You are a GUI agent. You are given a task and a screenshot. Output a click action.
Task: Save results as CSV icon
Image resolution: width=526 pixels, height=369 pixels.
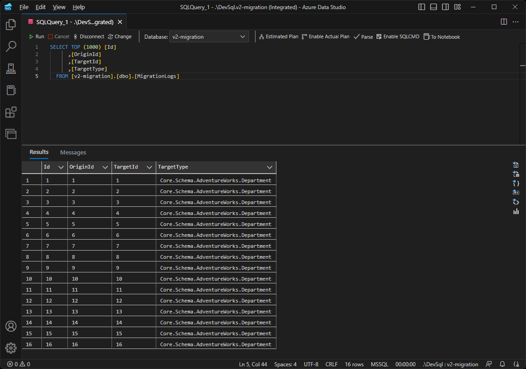pos(516,164)
